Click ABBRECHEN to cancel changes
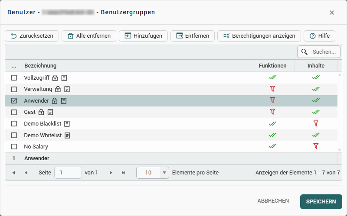 click(273, 201)
